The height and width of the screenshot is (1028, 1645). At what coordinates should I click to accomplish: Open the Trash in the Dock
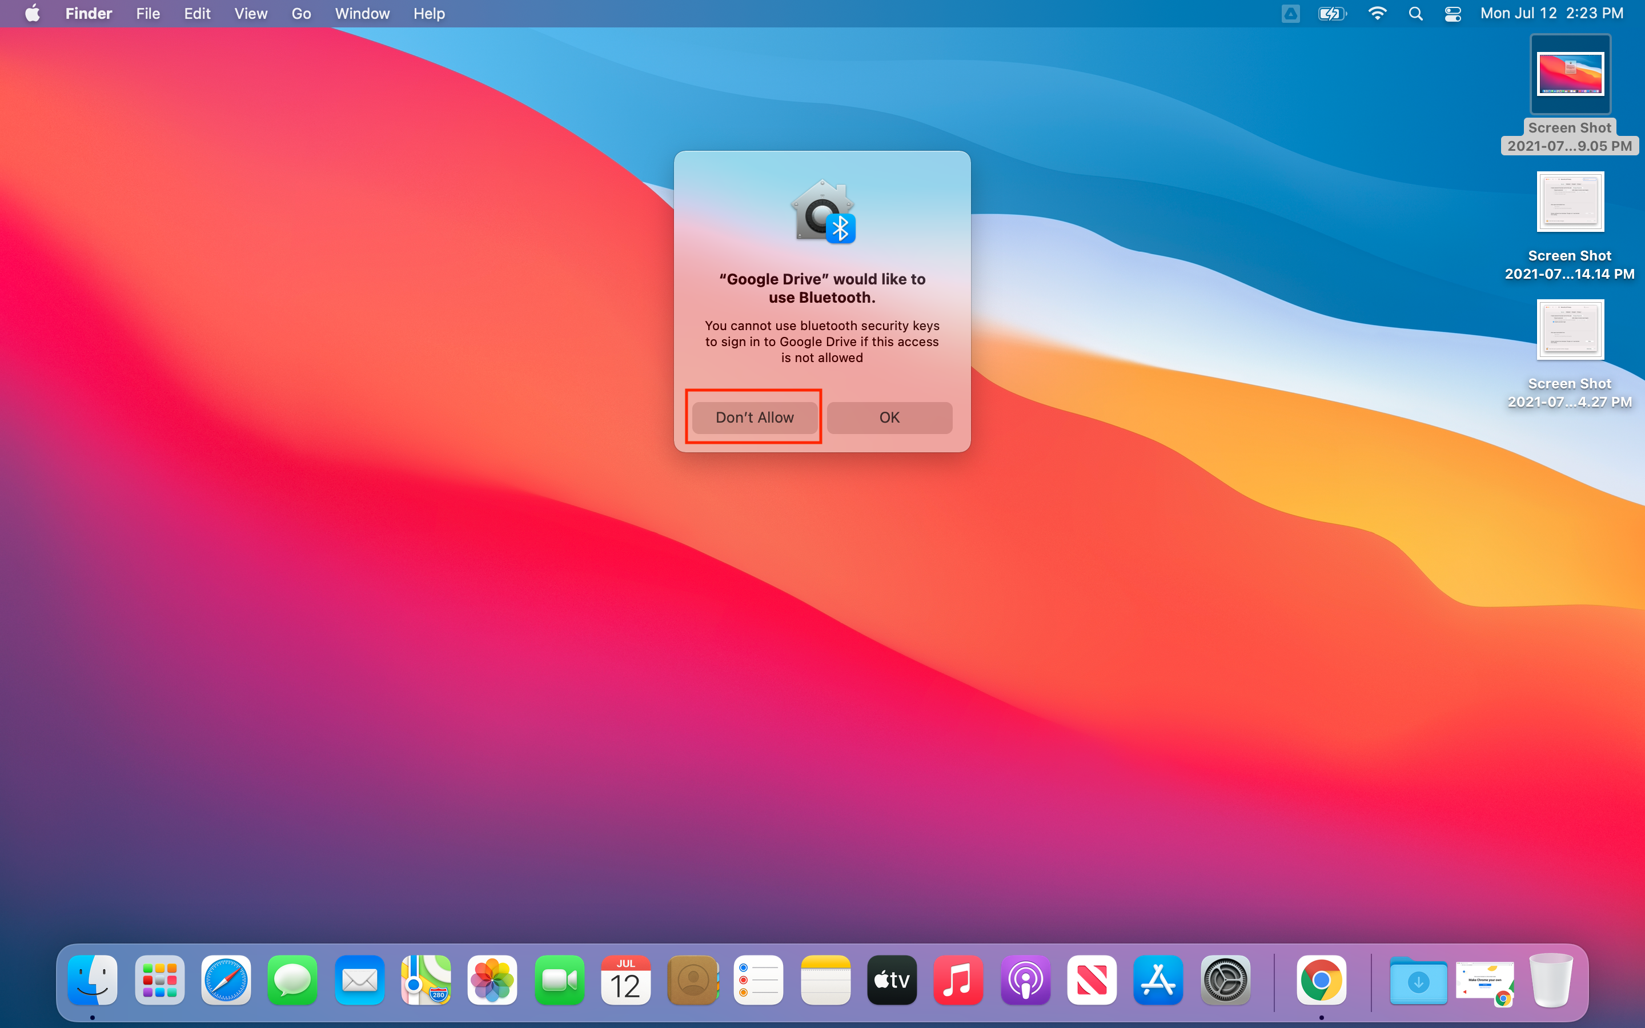coord(1551,981)
